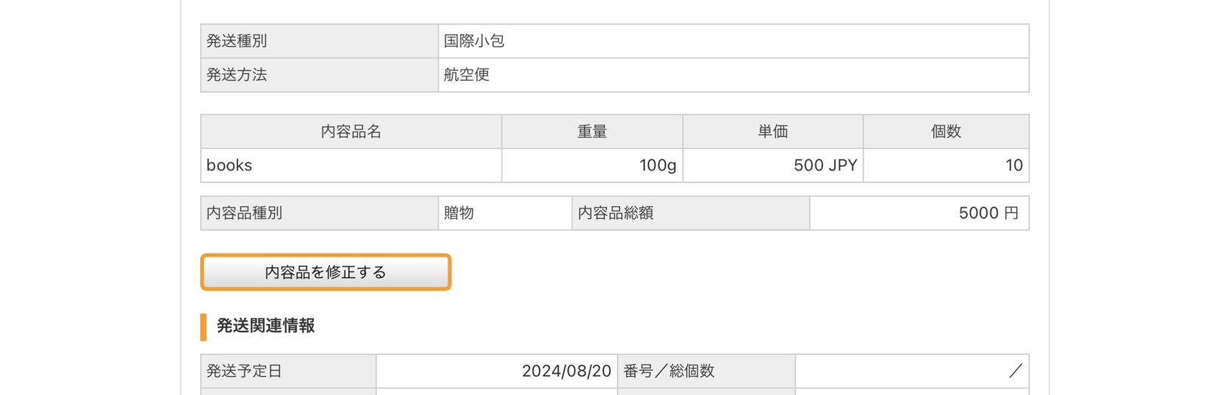Click the 5000 円 total amount cell
1208x395 pixels.
(x=988, y=213)
